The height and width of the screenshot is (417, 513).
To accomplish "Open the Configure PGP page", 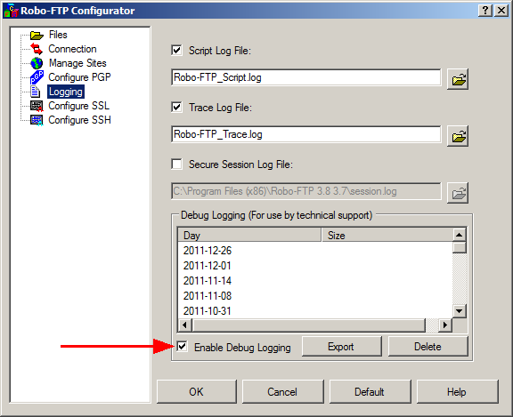I will point(79,77).
